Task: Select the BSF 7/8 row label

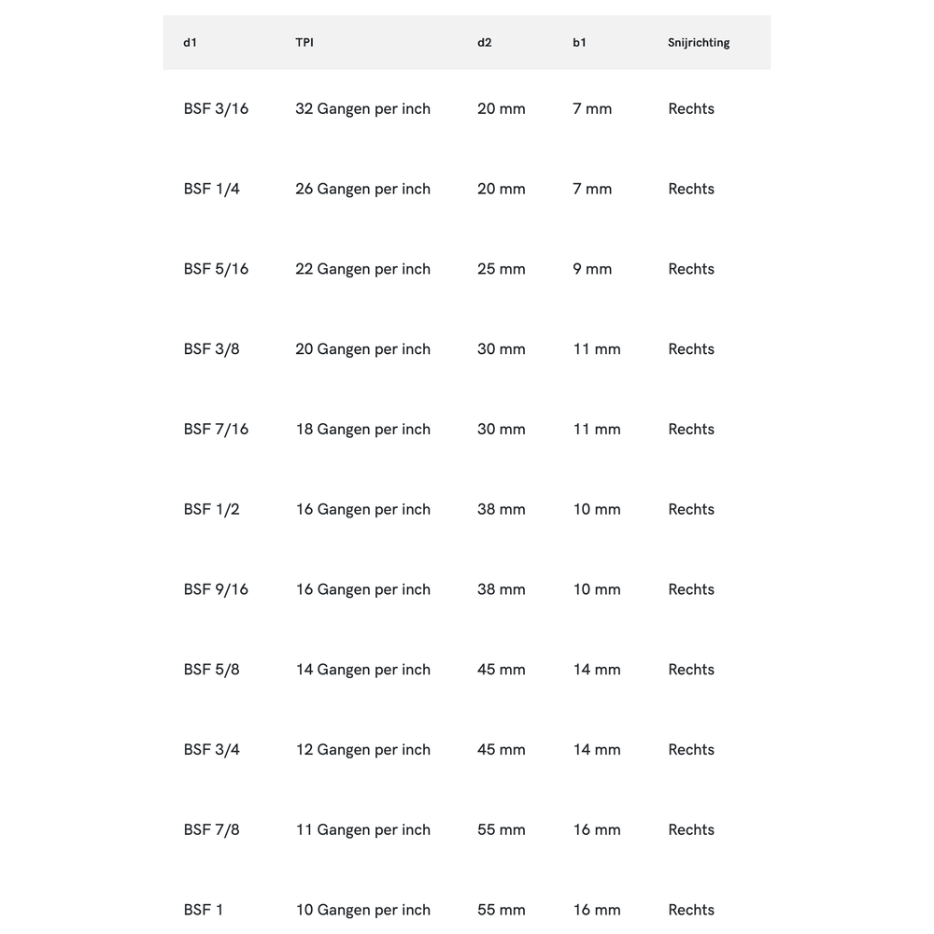Action: [212, 830]
